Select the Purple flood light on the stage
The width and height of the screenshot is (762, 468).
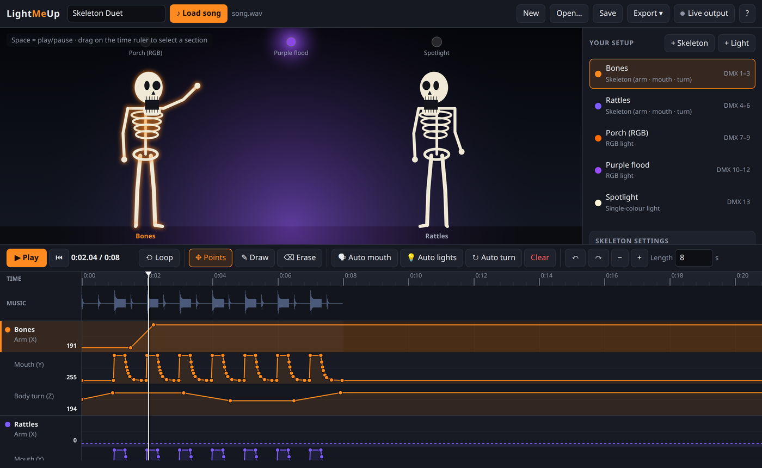pyautogui.click(x=291, y=42)
